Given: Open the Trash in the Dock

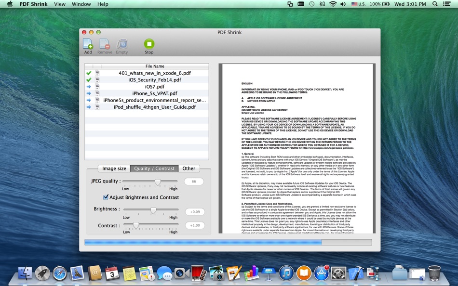Looking at the screenshot, I should pyautogui.click(x=434, y=273).
